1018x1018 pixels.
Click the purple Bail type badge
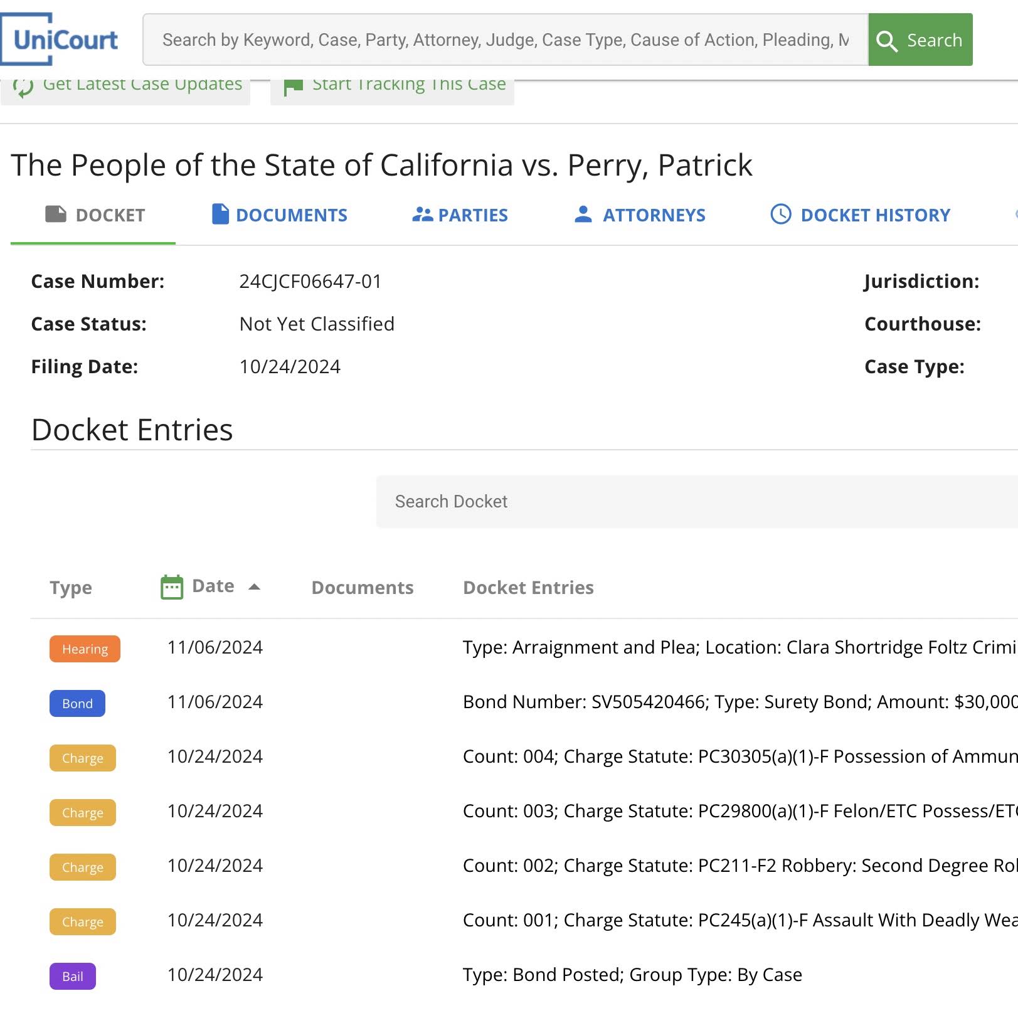coord(73,976)
